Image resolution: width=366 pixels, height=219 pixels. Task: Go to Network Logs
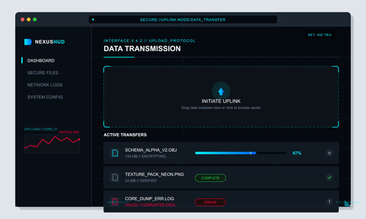(45, 85)
